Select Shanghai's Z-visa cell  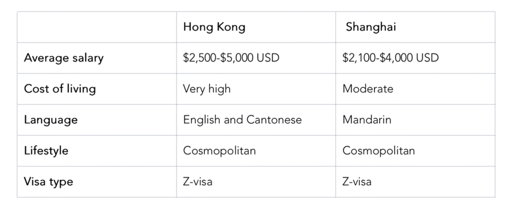pyautogui.click(x=357, y=182)
